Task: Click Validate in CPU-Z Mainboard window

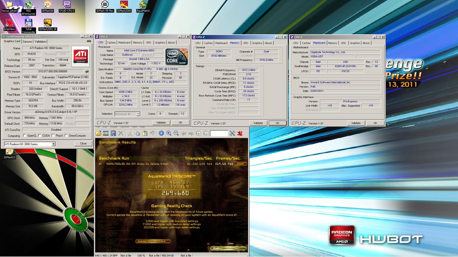Action: [356, 123]
